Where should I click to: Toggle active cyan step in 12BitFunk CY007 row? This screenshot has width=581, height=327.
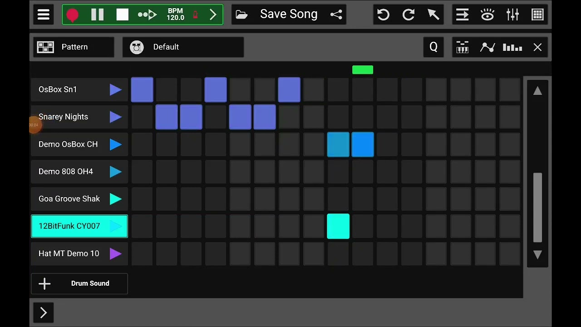(x=338, y=226)
